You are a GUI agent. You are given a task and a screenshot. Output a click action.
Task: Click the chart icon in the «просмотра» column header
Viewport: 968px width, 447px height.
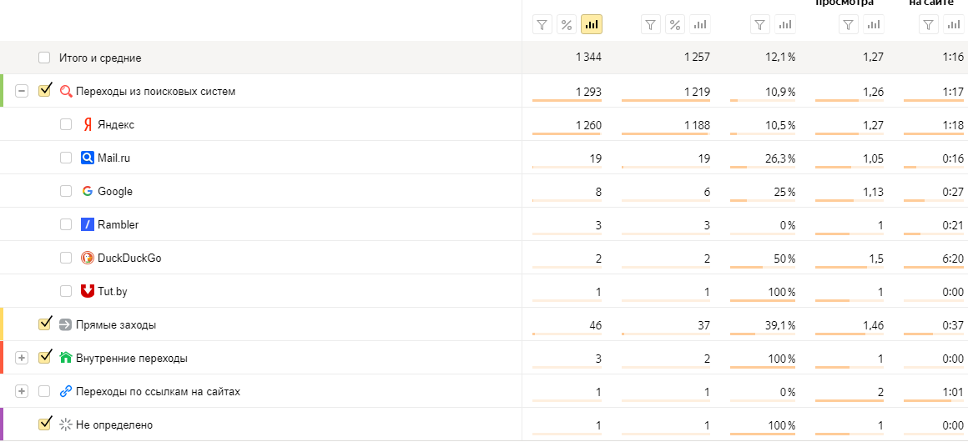(873, 25)
